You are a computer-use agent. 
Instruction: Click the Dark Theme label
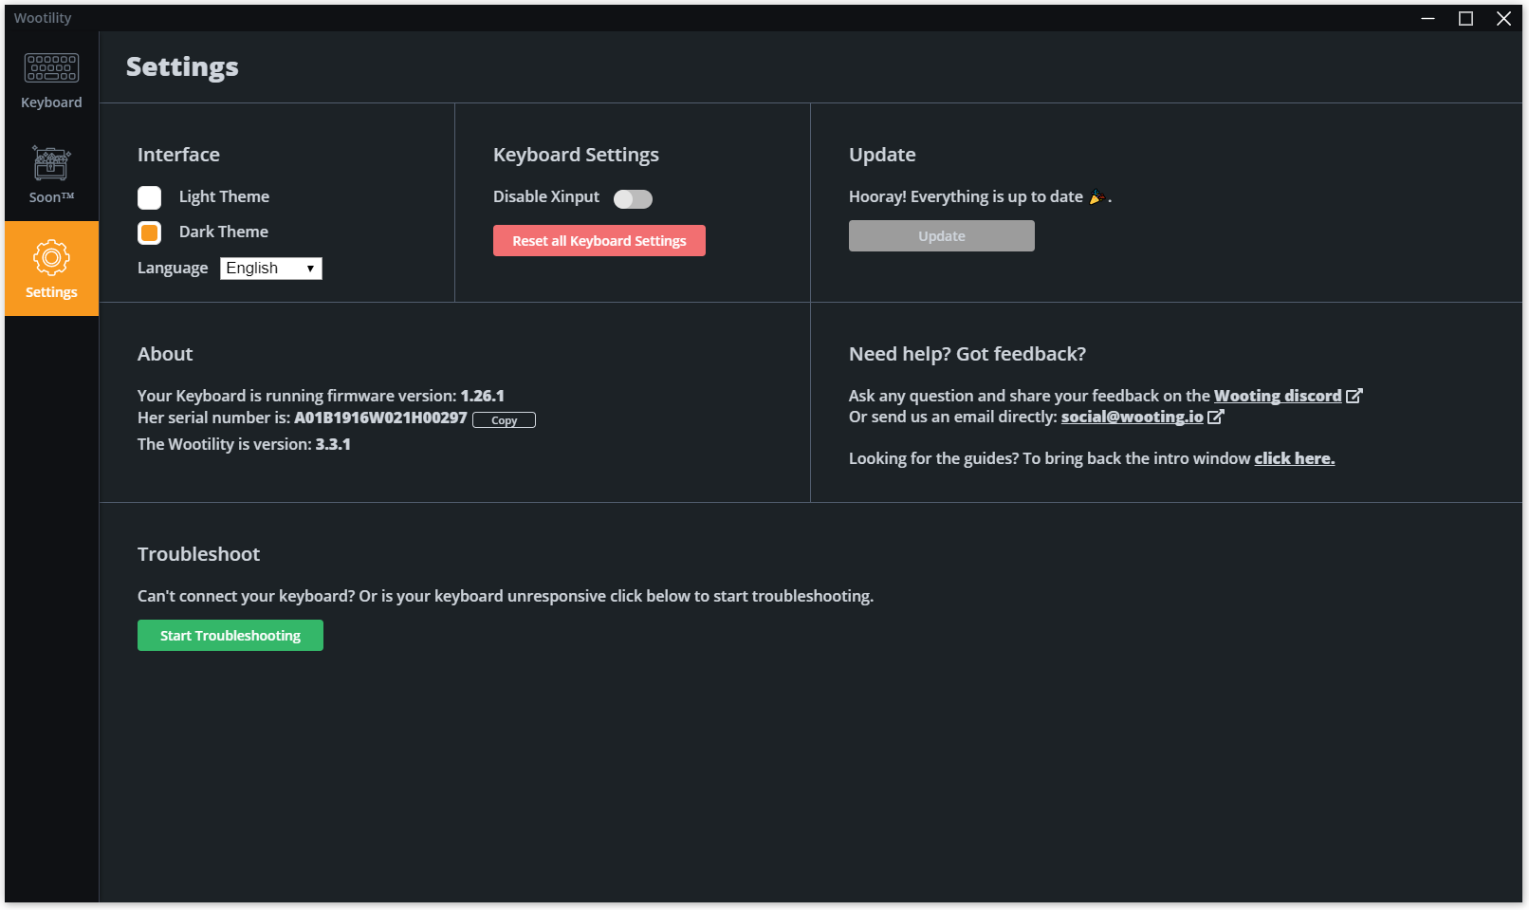[x=224, y=232]
